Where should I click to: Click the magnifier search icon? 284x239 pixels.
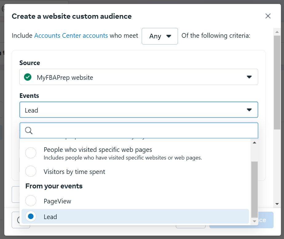(x=29, y=130)
